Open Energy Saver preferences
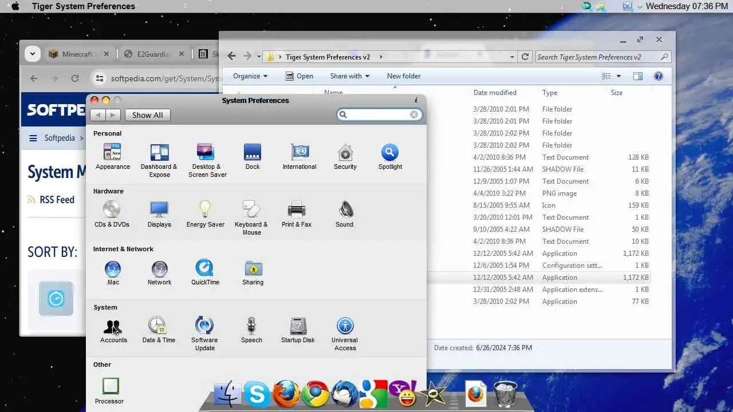 pyautogui.click(x=205, y=214)
